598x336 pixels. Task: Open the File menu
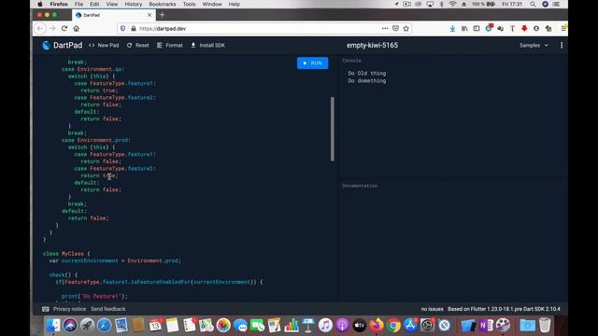pos(78,4)
